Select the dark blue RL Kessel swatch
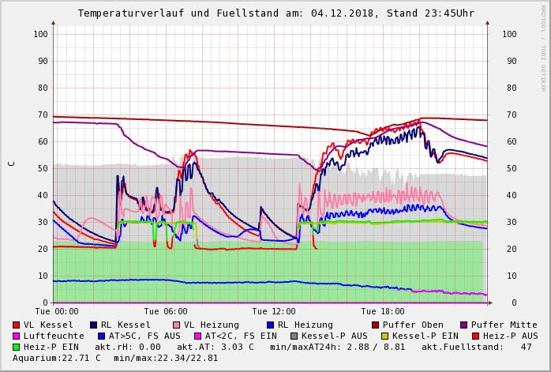The width and height of the screenshot is (551, 372). click(94, 325)
